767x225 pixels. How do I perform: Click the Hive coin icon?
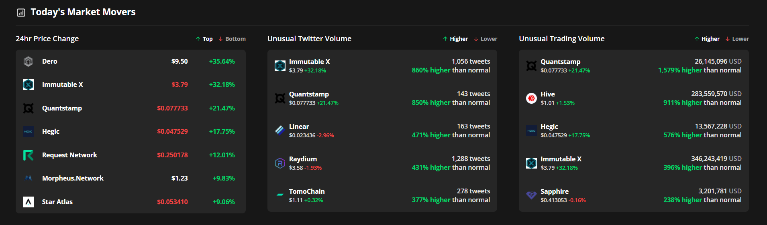pyautogui.click(x=531, y=98)
